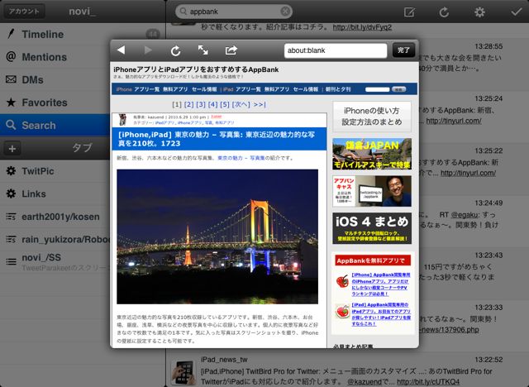Open the bit.ly/cUTKQ4 link in tweet
Image resolution: width=529 pixels, height=387 pixels.
(428, 381)
